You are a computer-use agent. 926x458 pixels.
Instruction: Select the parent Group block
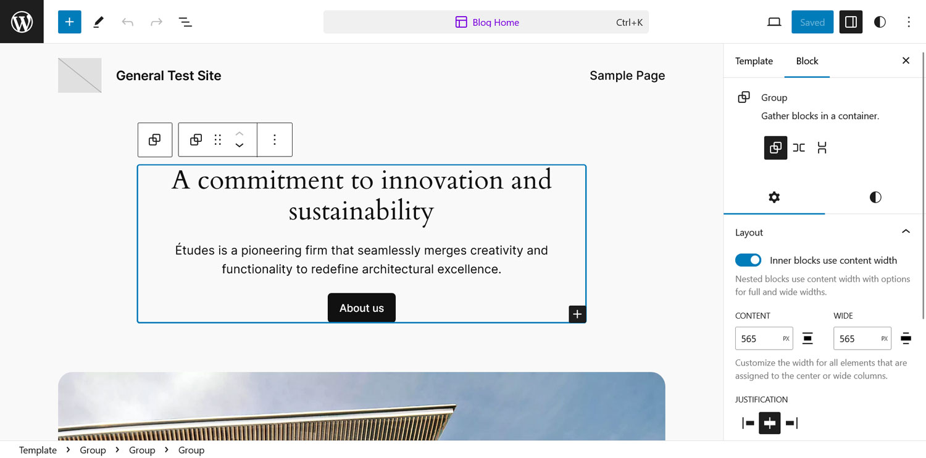(154, 140)
